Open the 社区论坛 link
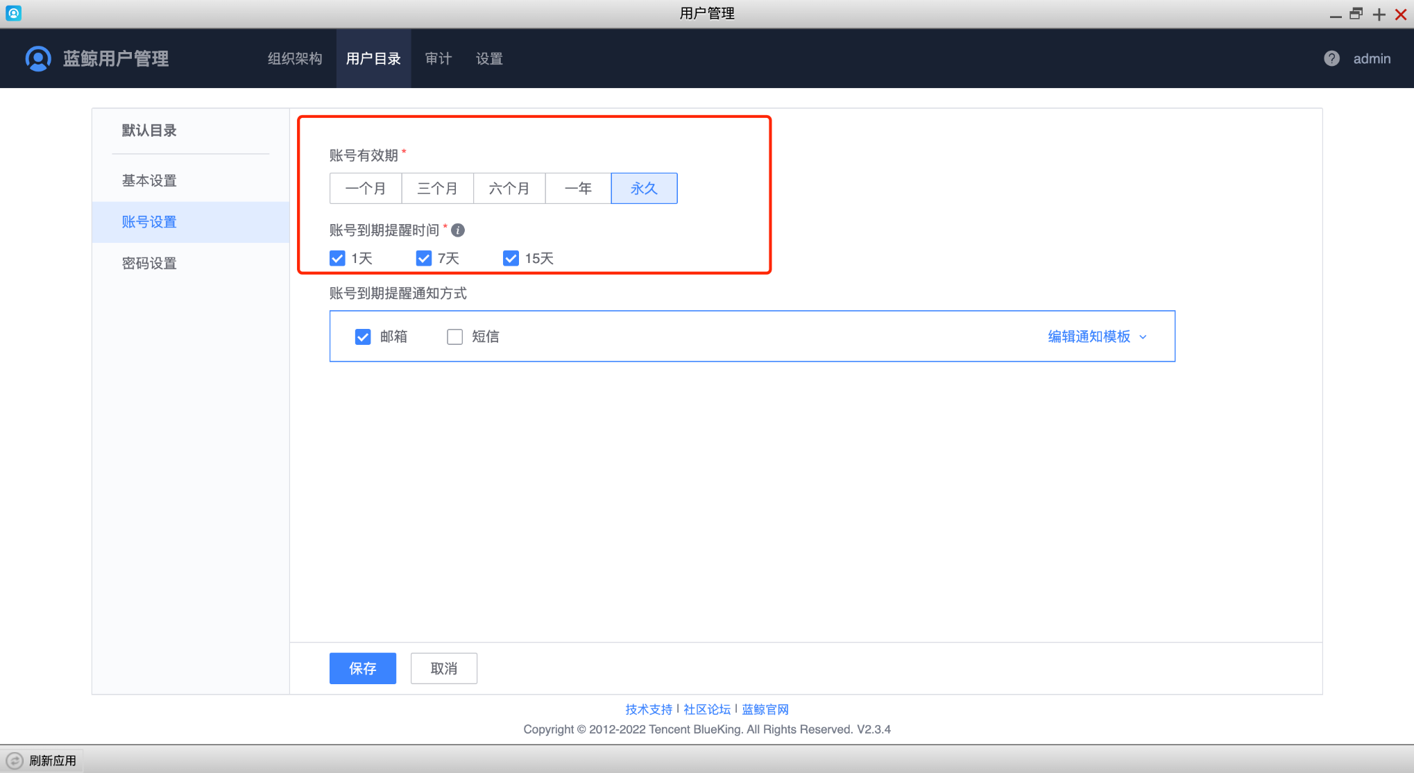 click(707, 709)
